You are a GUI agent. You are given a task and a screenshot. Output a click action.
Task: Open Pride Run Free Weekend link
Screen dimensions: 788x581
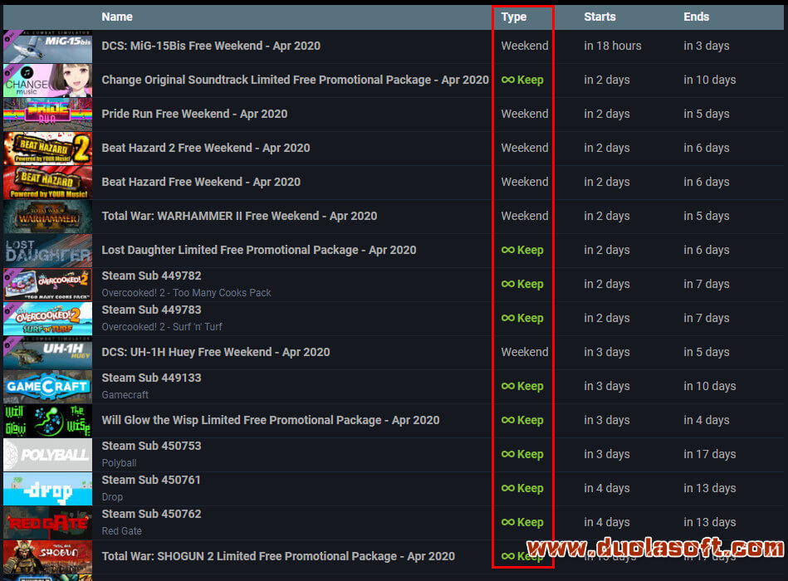[194, 114]
